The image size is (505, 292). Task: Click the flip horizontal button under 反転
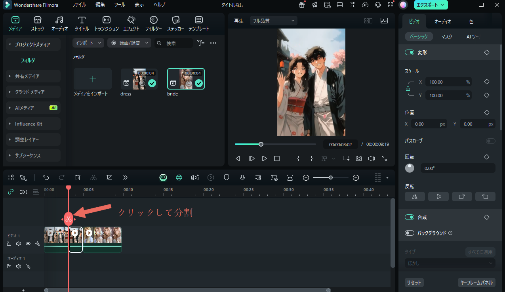pos(415,197)
